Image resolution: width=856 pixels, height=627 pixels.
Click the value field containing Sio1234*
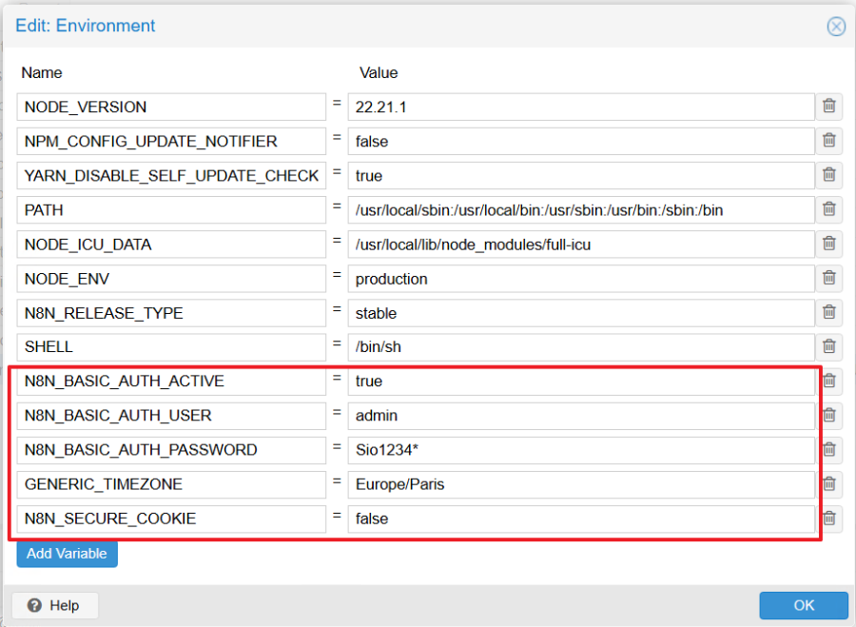pos(580,450)
